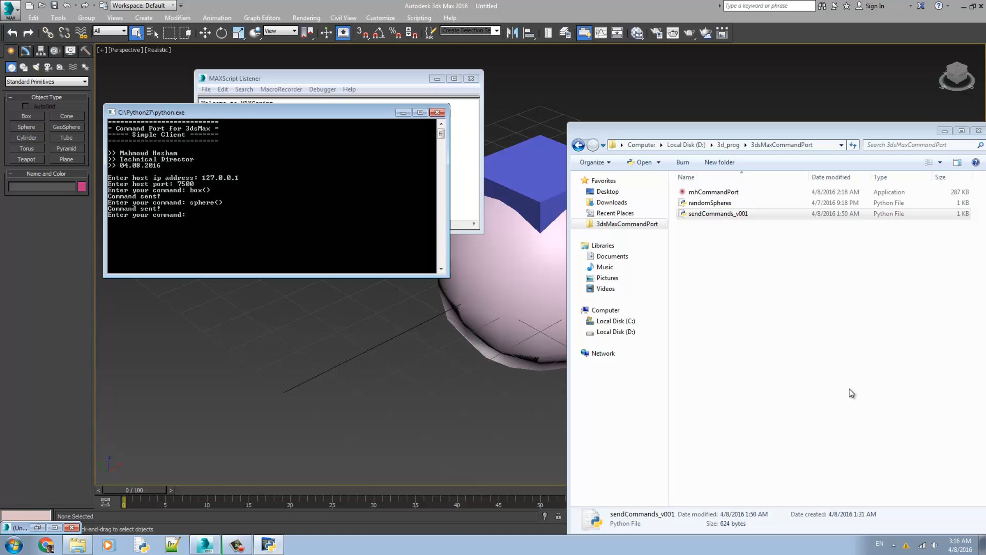
Task: Switch to the Modify command panel
Action: coord(25,51)
